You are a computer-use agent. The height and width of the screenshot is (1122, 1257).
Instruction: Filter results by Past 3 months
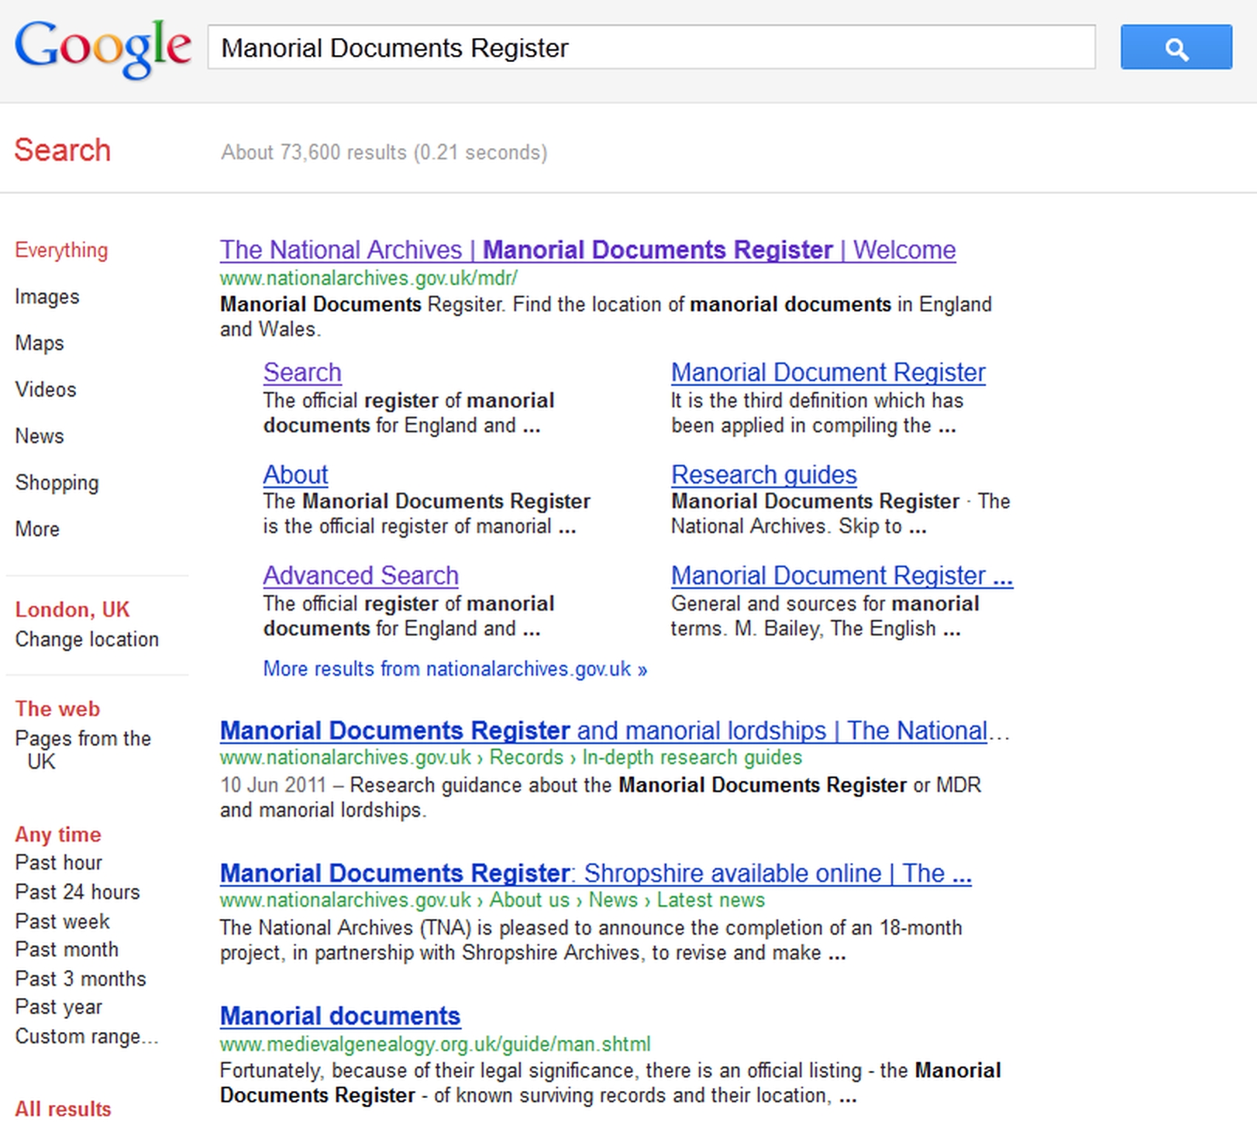pos(81,979)
